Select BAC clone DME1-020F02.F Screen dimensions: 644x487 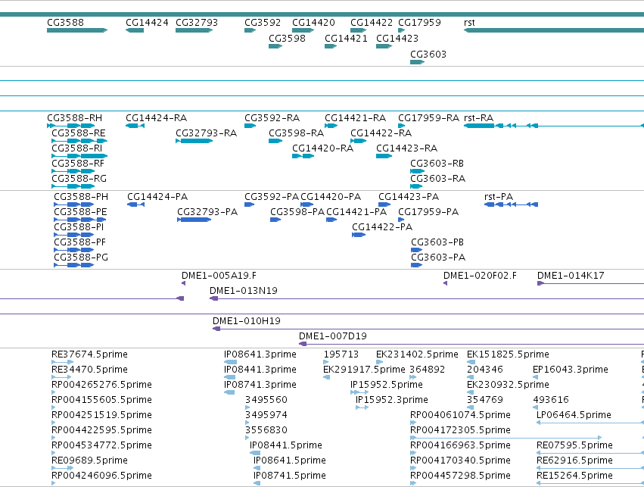(x=445, y=283)
